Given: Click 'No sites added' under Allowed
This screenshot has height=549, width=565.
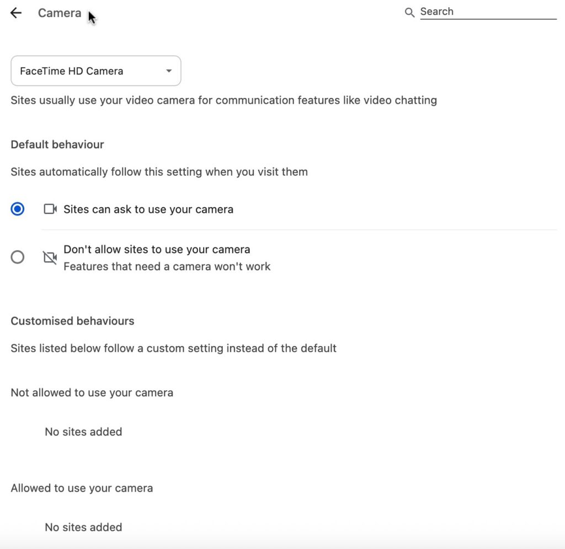Looking at the screenshot, I should [x=83, y=527].
